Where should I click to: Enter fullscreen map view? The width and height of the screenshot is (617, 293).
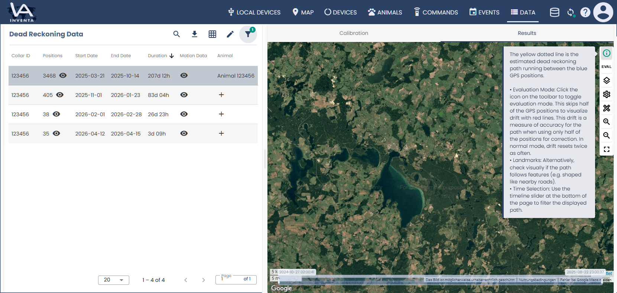[x=606, y=149]
